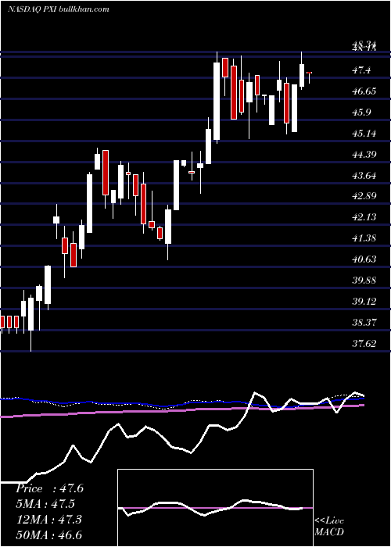Select the 12MA : 47.3 value
Viewport: 391px width, 547px height.
pyautogui.click(x=48, y=520)
